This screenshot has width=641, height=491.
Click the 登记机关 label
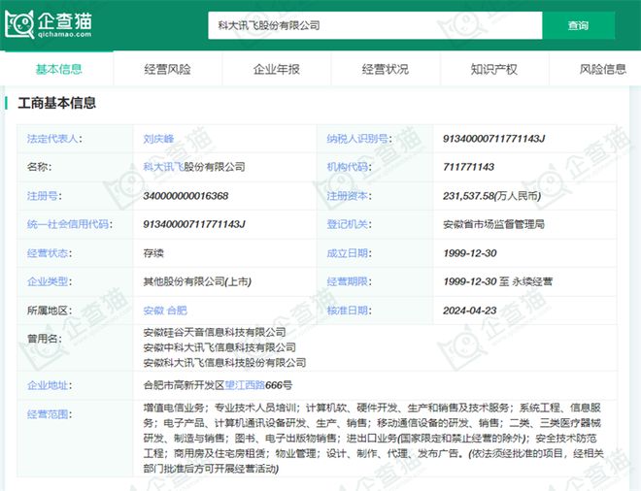pos(349,224)
